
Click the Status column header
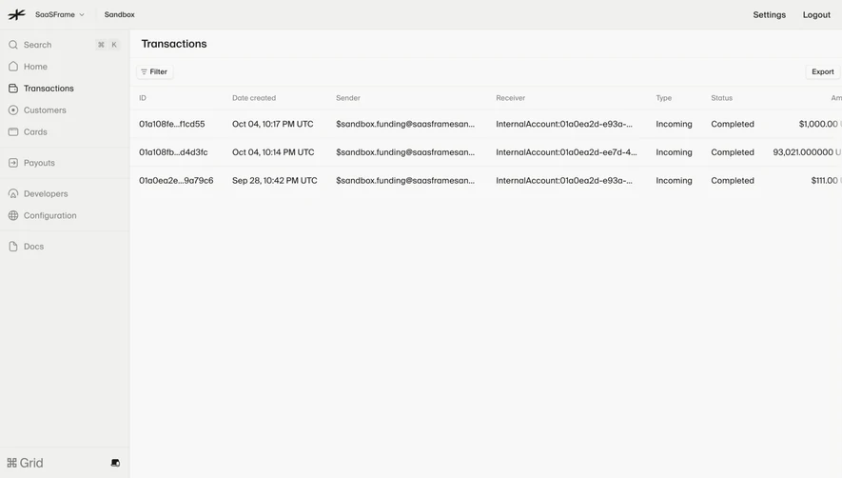tap(722, 98)
